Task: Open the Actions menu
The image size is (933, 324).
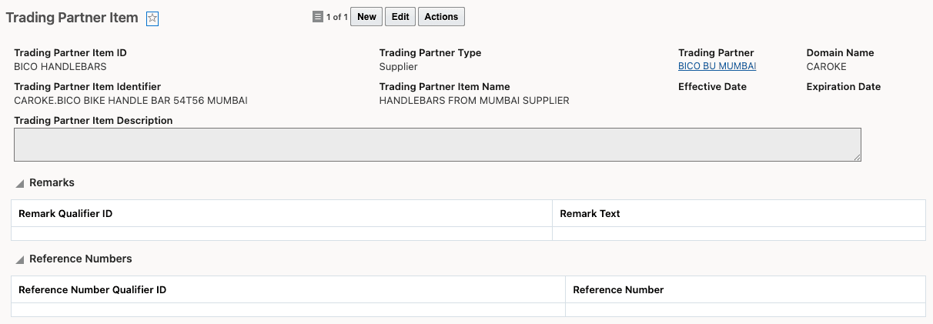Action: (441, 16)
